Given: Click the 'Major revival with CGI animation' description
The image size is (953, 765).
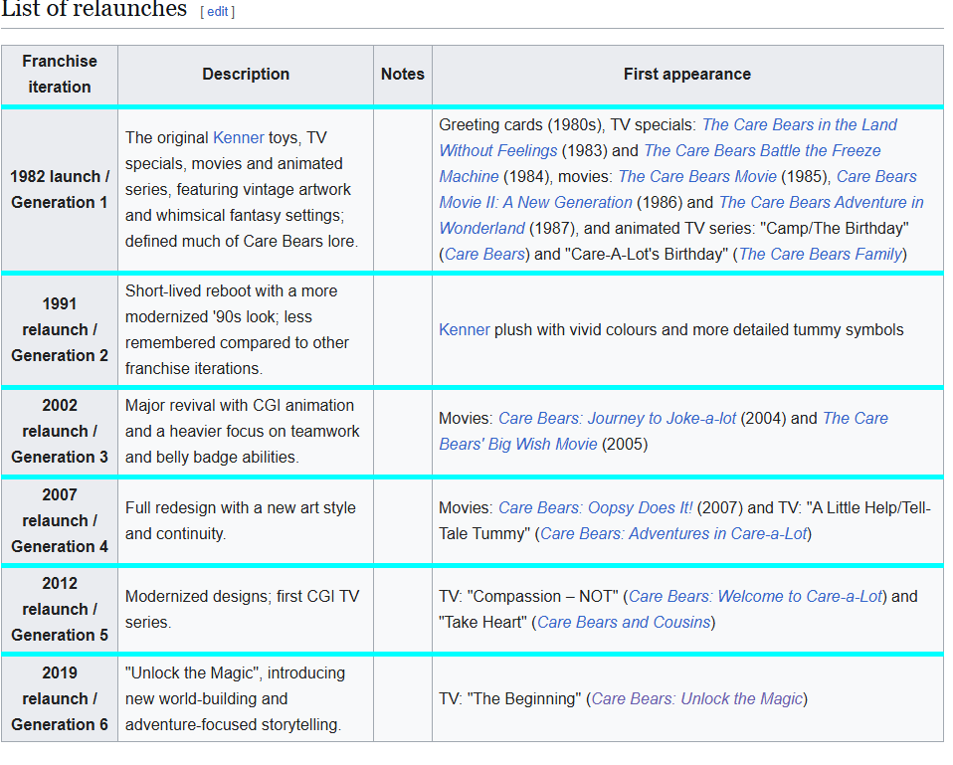Looking at the screenshot, I should 242,432.
